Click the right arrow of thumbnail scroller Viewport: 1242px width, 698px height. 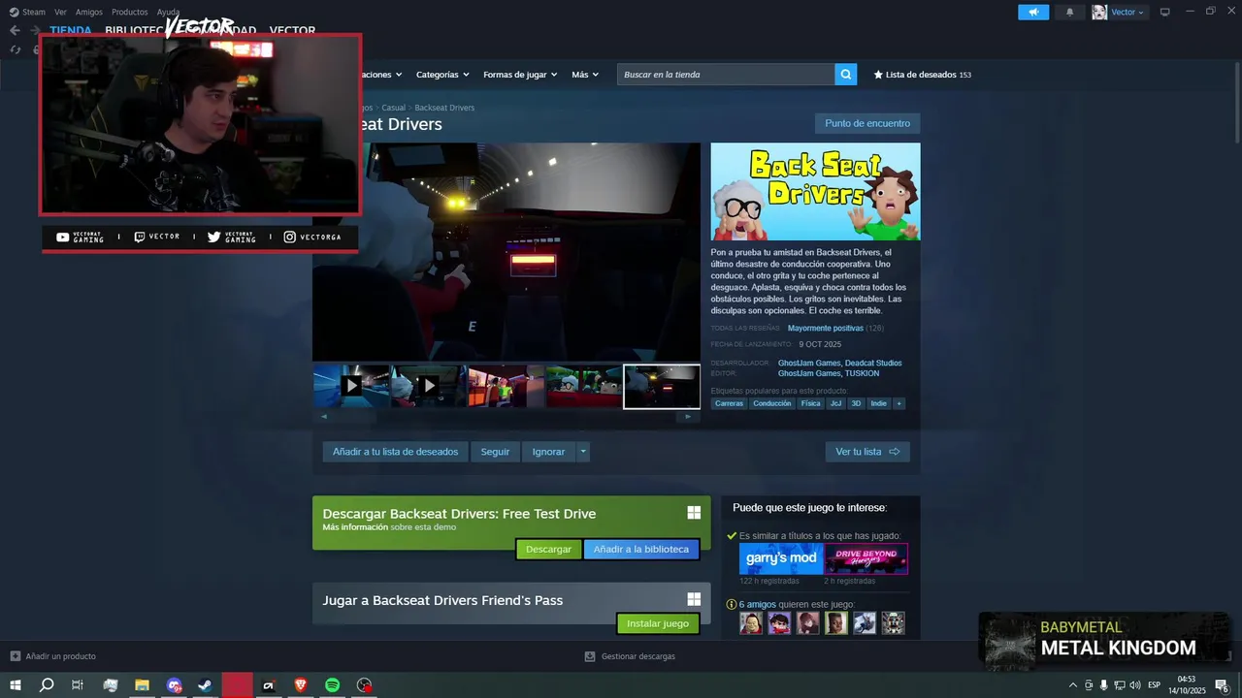pos(688,417)
